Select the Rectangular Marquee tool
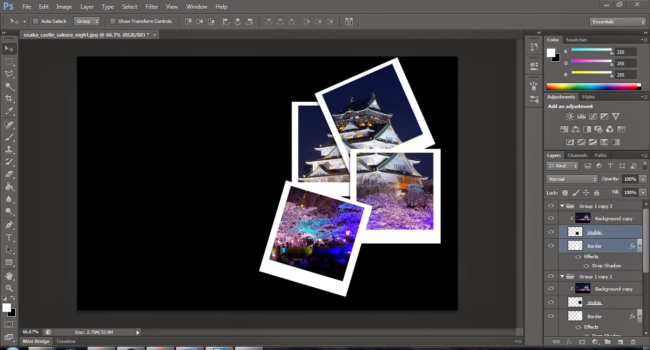The height and width of the screenshot is (350, 650). pyautogui.click(x=9, y=61)
